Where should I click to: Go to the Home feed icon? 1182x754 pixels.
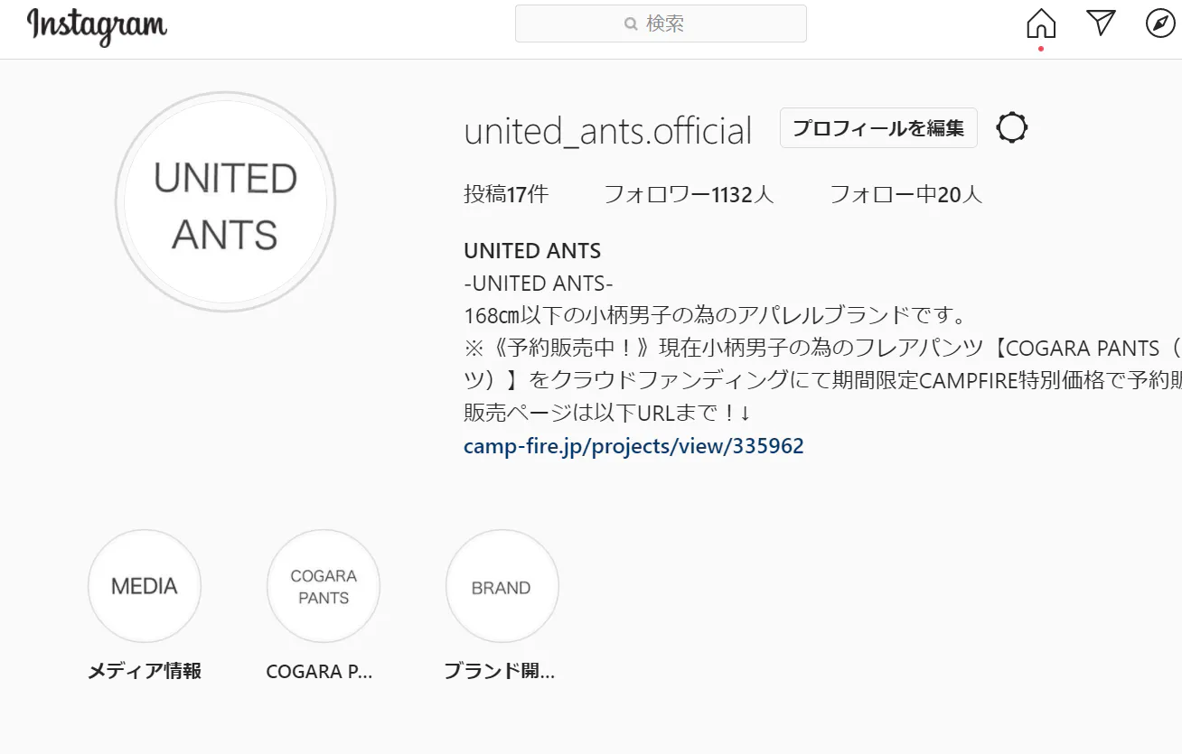click(x=1041, y=23)
